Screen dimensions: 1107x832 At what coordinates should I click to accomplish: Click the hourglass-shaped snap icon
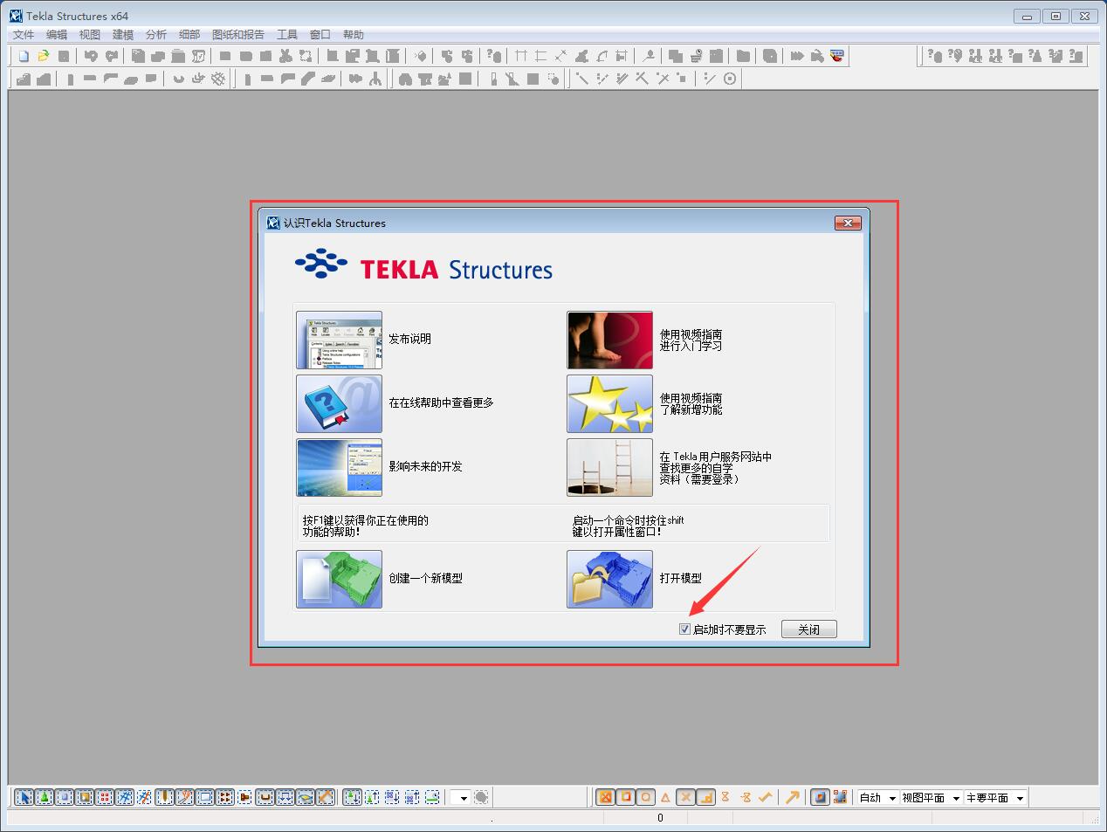725,797
